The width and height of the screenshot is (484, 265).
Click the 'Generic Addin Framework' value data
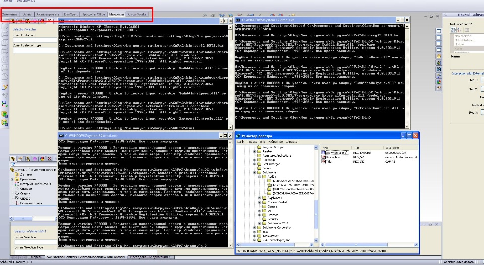(x=401, y=157)
